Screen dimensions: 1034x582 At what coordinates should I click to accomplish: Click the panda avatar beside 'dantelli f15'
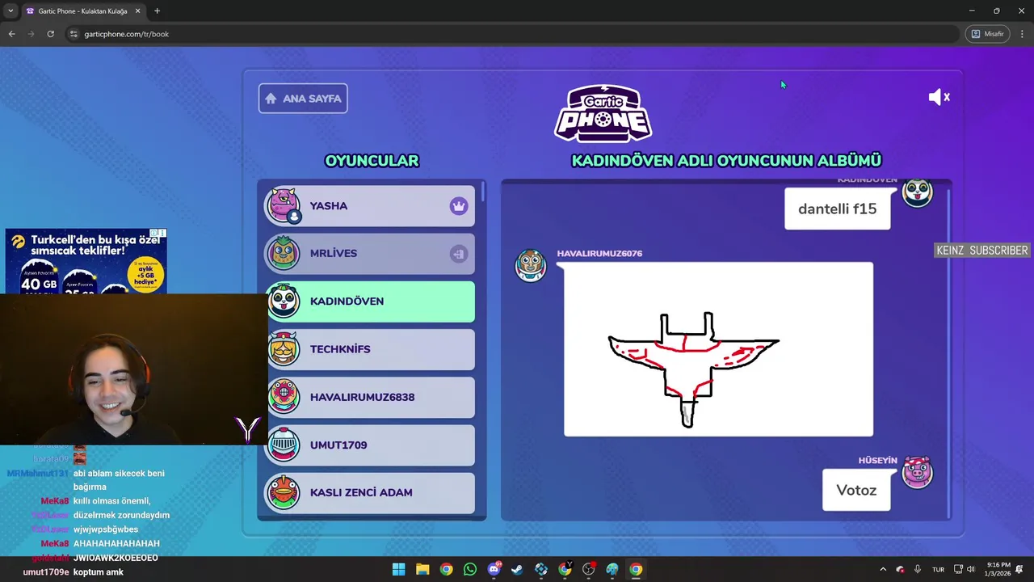point(917,192)
